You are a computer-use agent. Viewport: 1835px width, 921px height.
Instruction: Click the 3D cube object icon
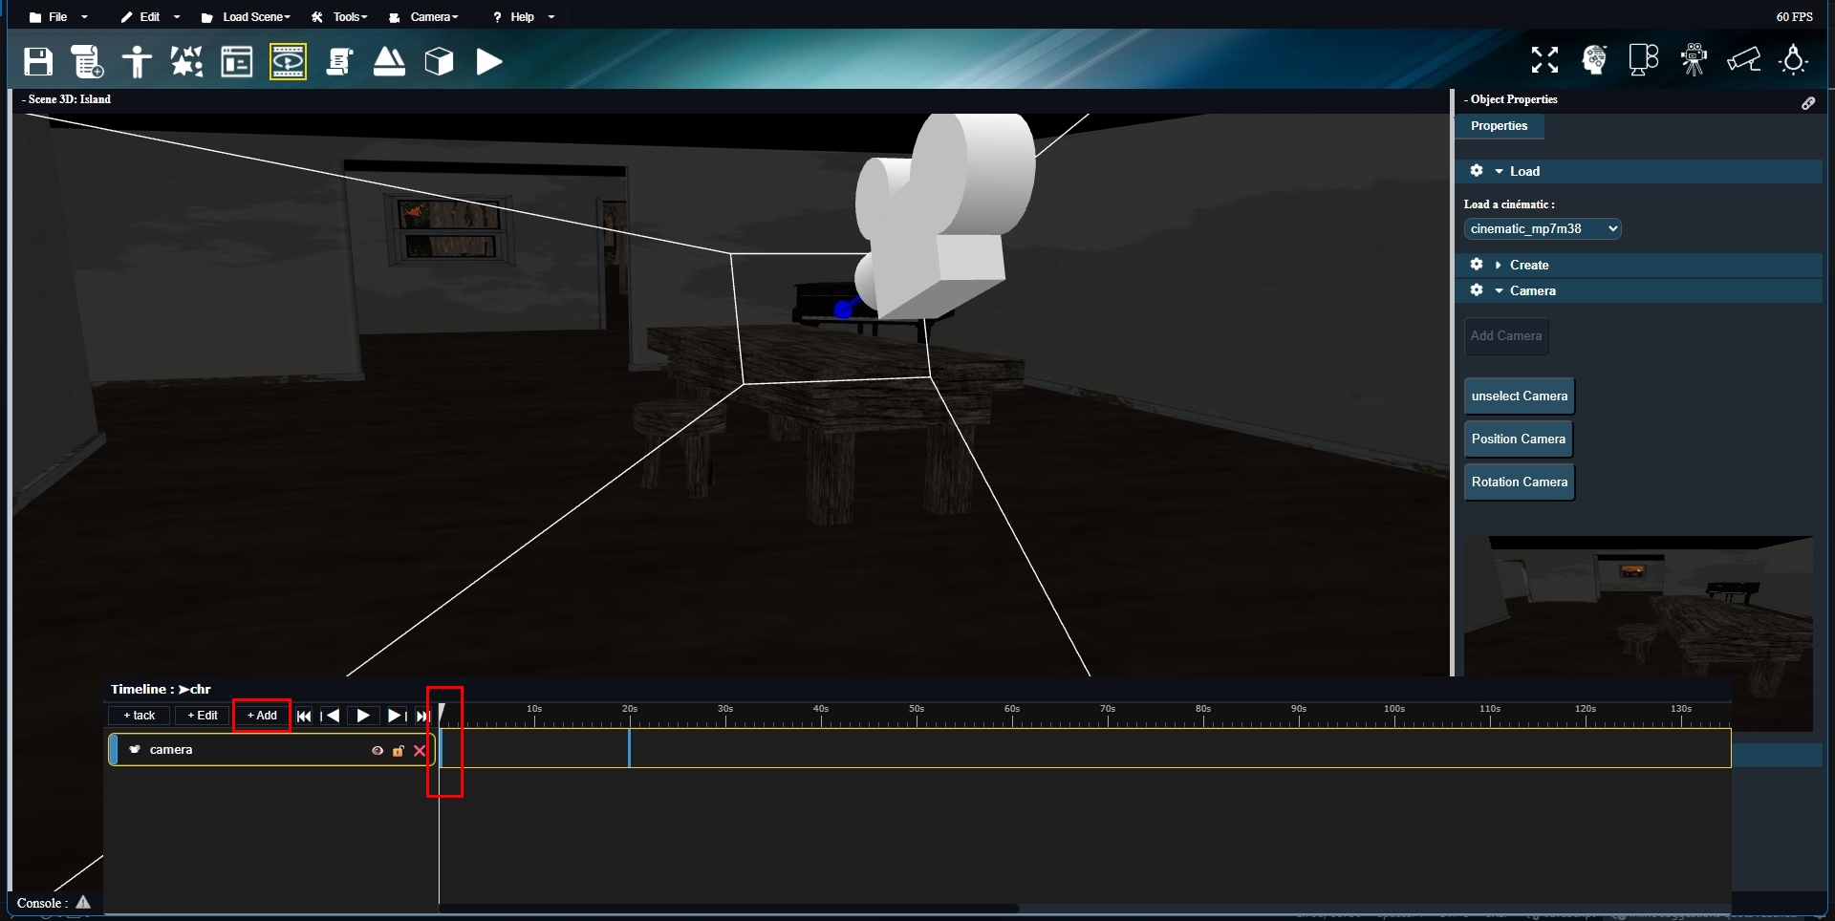[x=439, y=62]
